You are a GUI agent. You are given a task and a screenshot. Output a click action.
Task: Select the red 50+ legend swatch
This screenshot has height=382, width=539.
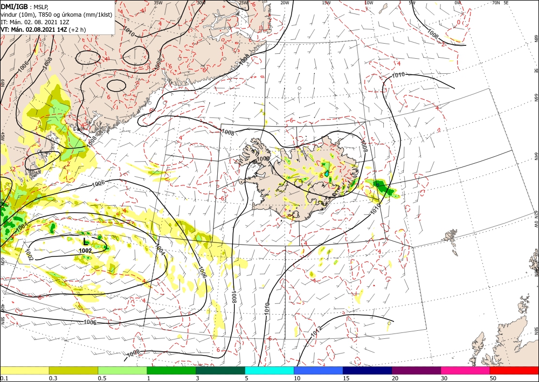point(514,370)
